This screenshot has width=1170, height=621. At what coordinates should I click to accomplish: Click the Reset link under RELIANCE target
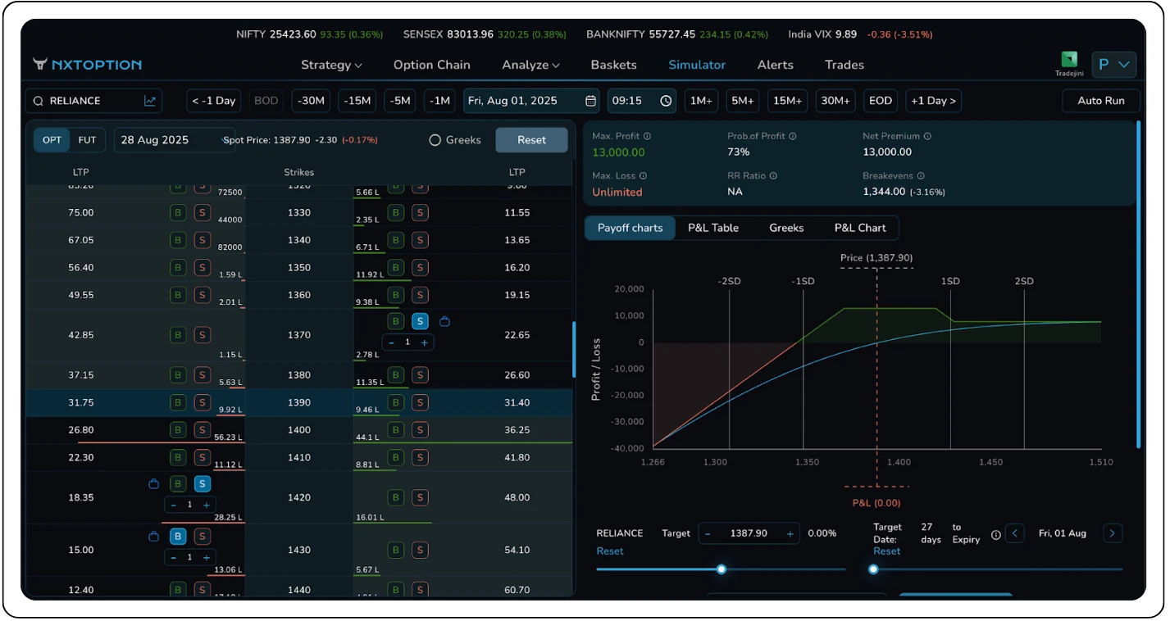point(610,551)
